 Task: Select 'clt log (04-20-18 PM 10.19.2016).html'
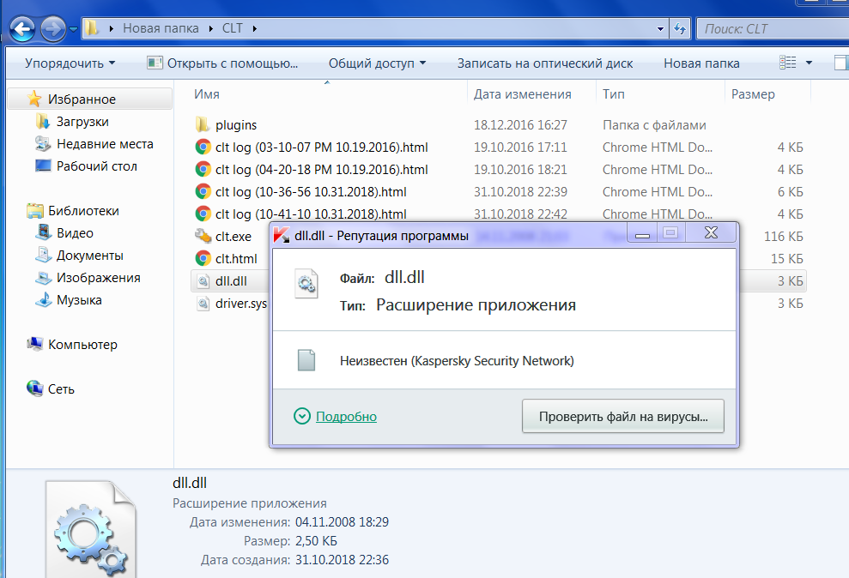pos(322,169)
